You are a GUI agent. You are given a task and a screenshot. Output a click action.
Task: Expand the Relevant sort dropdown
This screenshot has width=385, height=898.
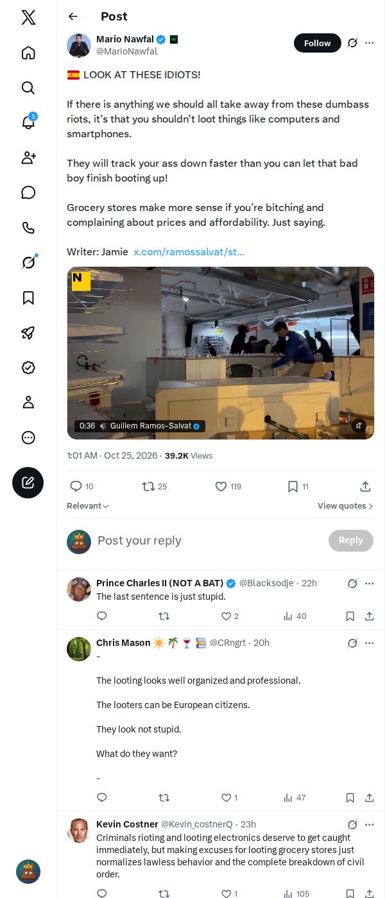(88, 506)
